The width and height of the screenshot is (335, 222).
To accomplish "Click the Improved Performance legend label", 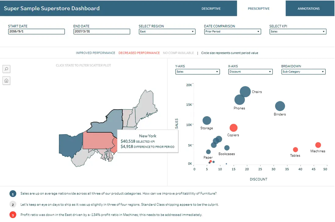I will 95,53.
